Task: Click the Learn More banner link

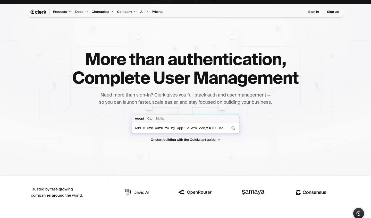Action: pyautogui.click(x=209, y=1)
